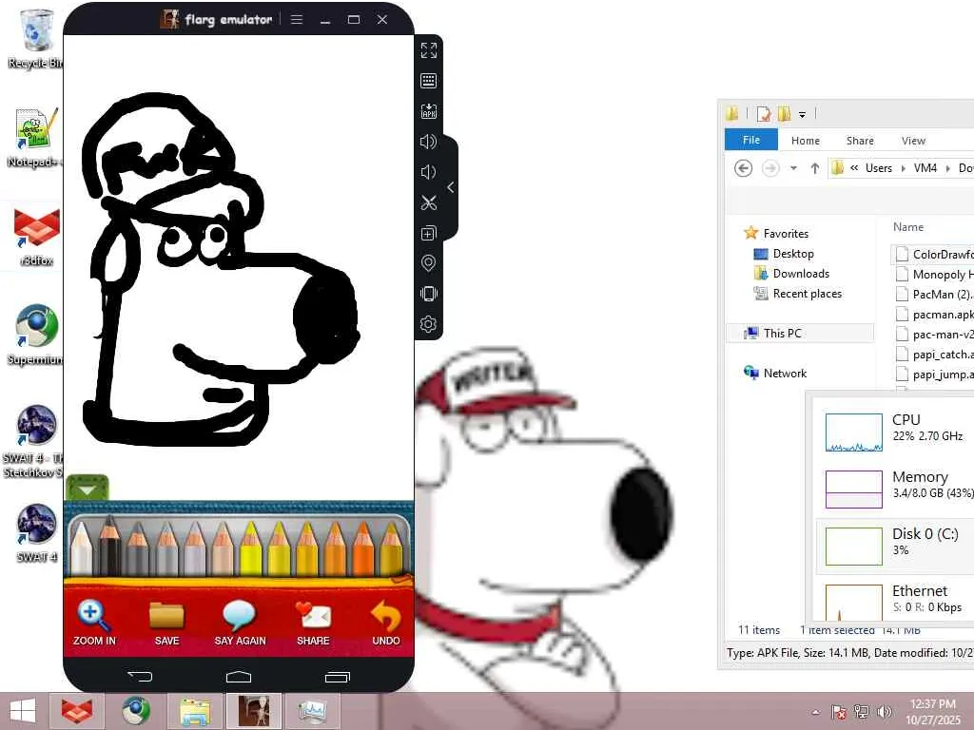The width and height of the screenshot is (974, 730).
Task: Click the volume down icon in emulator sidebar
Action: (x=428, y=172)
